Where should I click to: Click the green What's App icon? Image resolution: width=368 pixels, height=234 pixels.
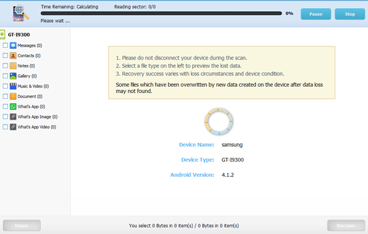pos(13,106)
